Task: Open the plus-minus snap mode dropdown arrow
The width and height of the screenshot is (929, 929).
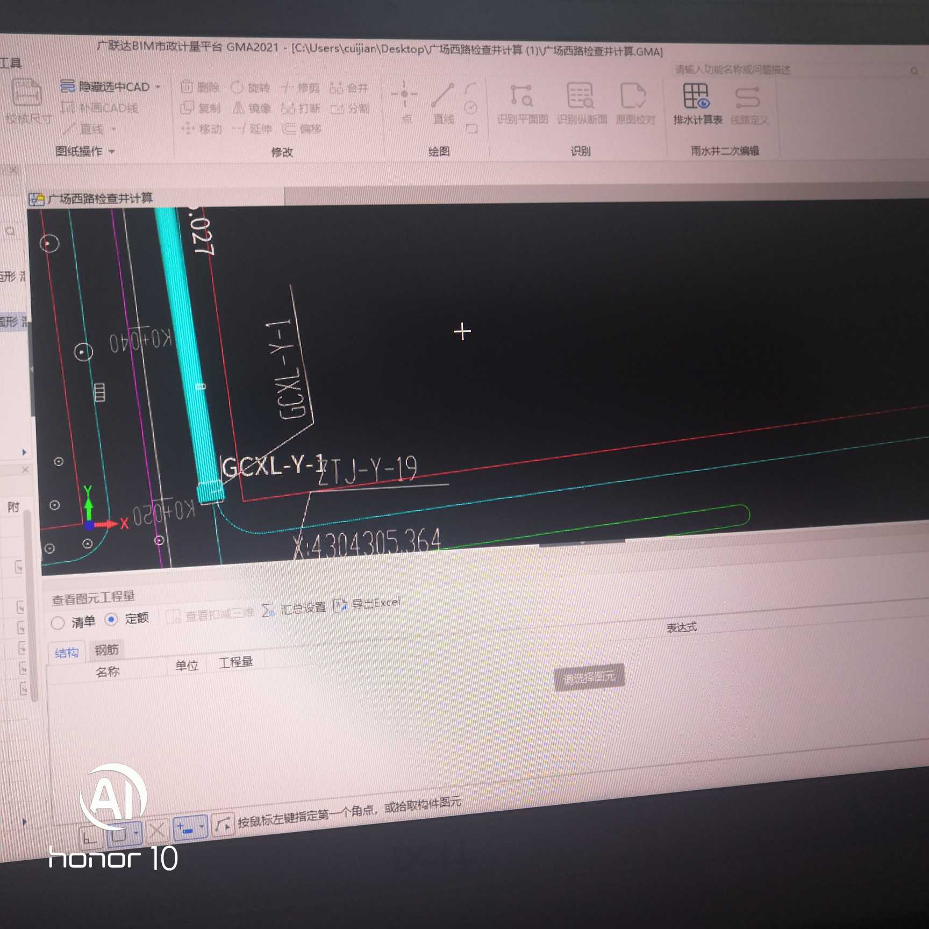Action: pos(202,827)
